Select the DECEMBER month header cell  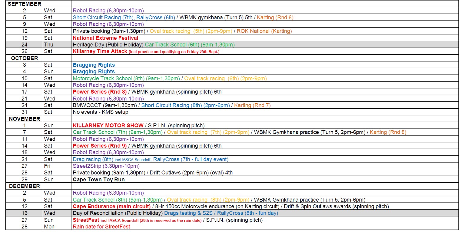tap(24, 186)
